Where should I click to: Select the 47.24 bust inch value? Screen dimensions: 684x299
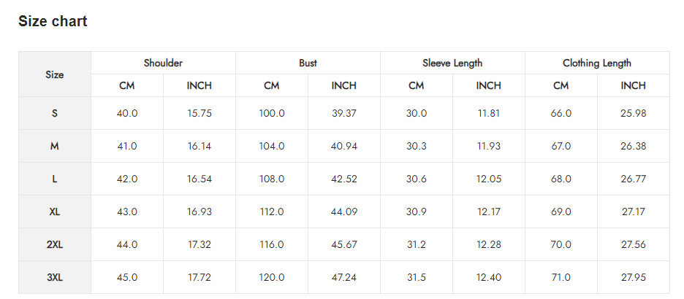coord(344,278)
